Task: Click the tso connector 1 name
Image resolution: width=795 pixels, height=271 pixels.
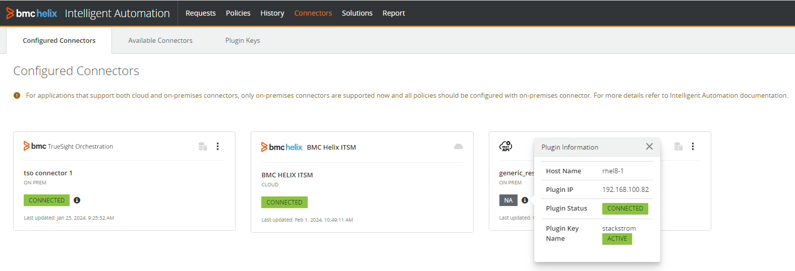Action: pyautogui.click(x=48, y=173)
